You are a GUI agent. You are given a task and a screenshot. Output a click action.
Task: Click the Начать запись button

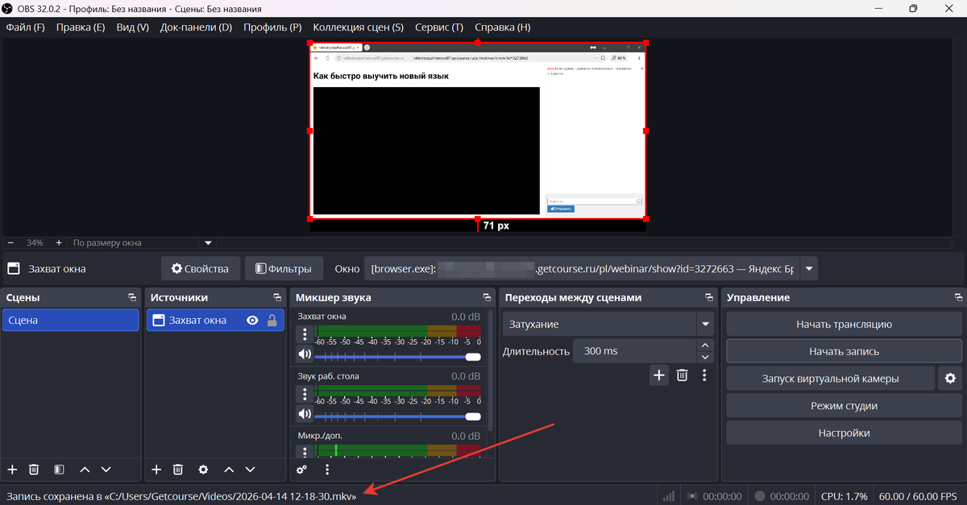(844, 351)
